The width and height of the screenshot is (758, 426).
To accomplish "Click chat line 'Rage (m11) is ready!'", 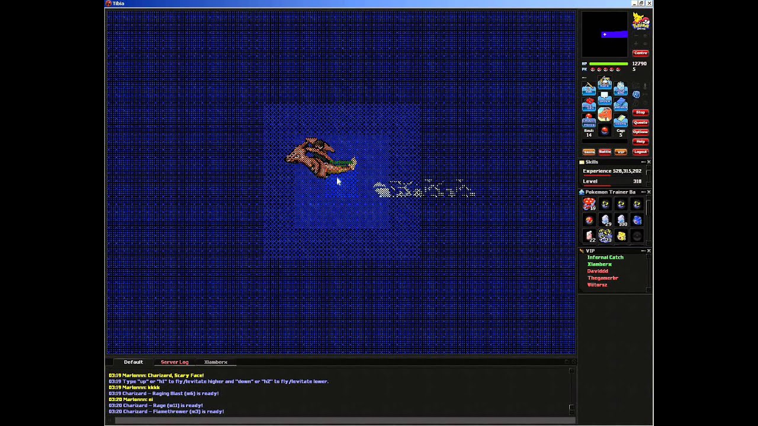I will (156, 406).
